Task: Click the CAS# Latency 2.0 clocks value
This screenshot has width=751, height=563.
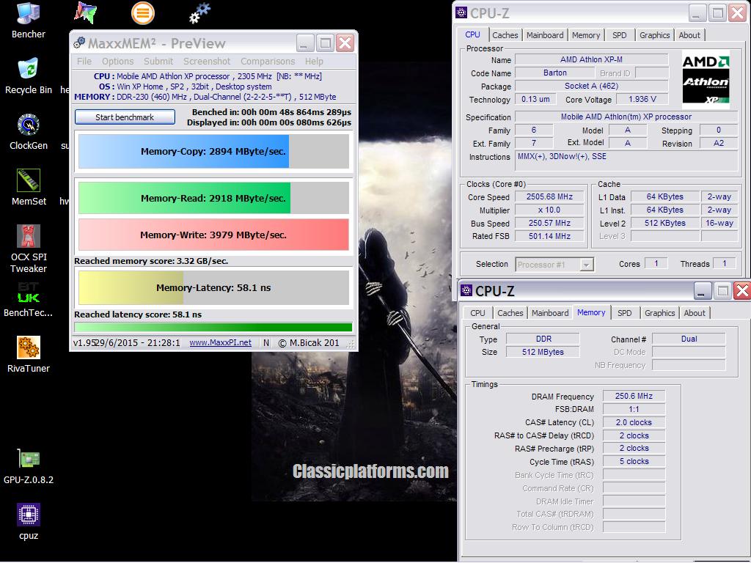Action: [x=634, y=422]
